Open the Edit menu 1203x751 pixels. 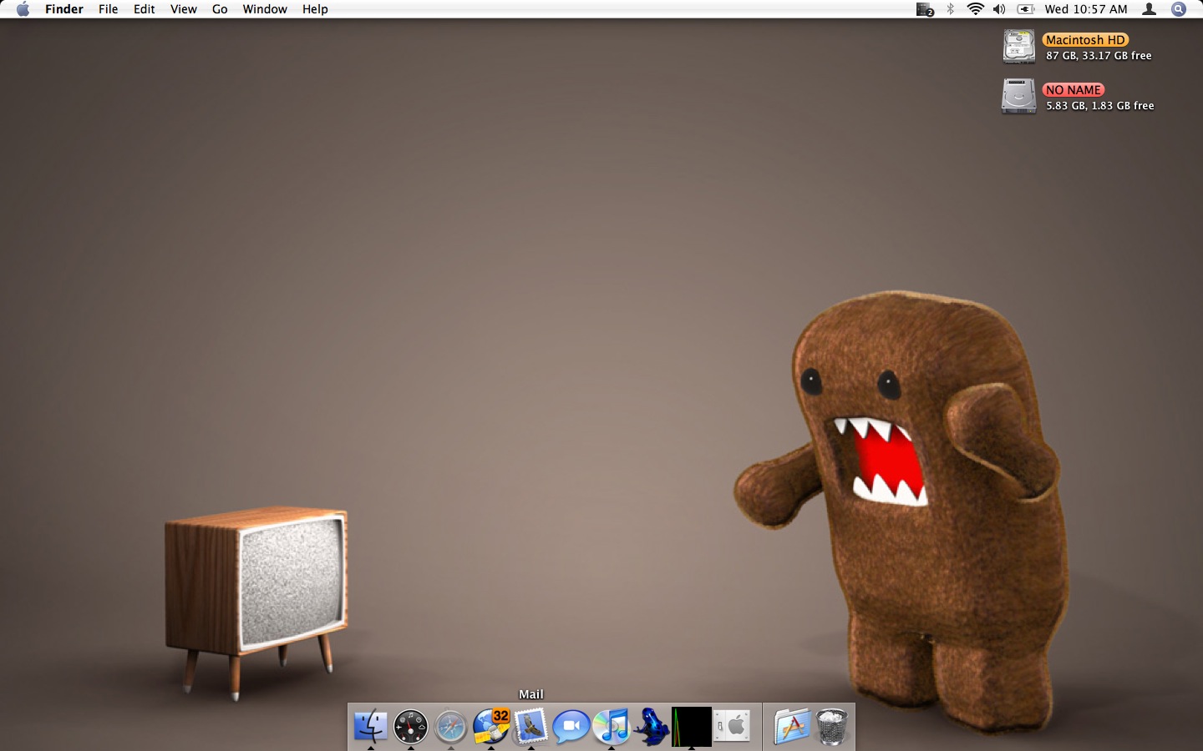tap(144, 9)
